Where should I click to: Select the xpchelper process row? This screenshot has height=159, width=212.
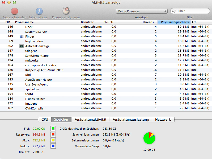tap(106, 89)
